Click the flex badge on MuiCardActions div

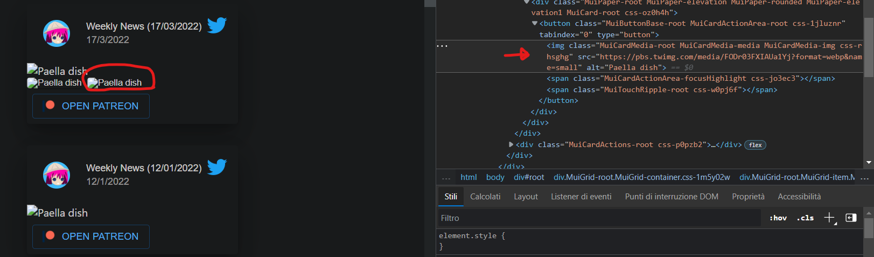(755, 145)
